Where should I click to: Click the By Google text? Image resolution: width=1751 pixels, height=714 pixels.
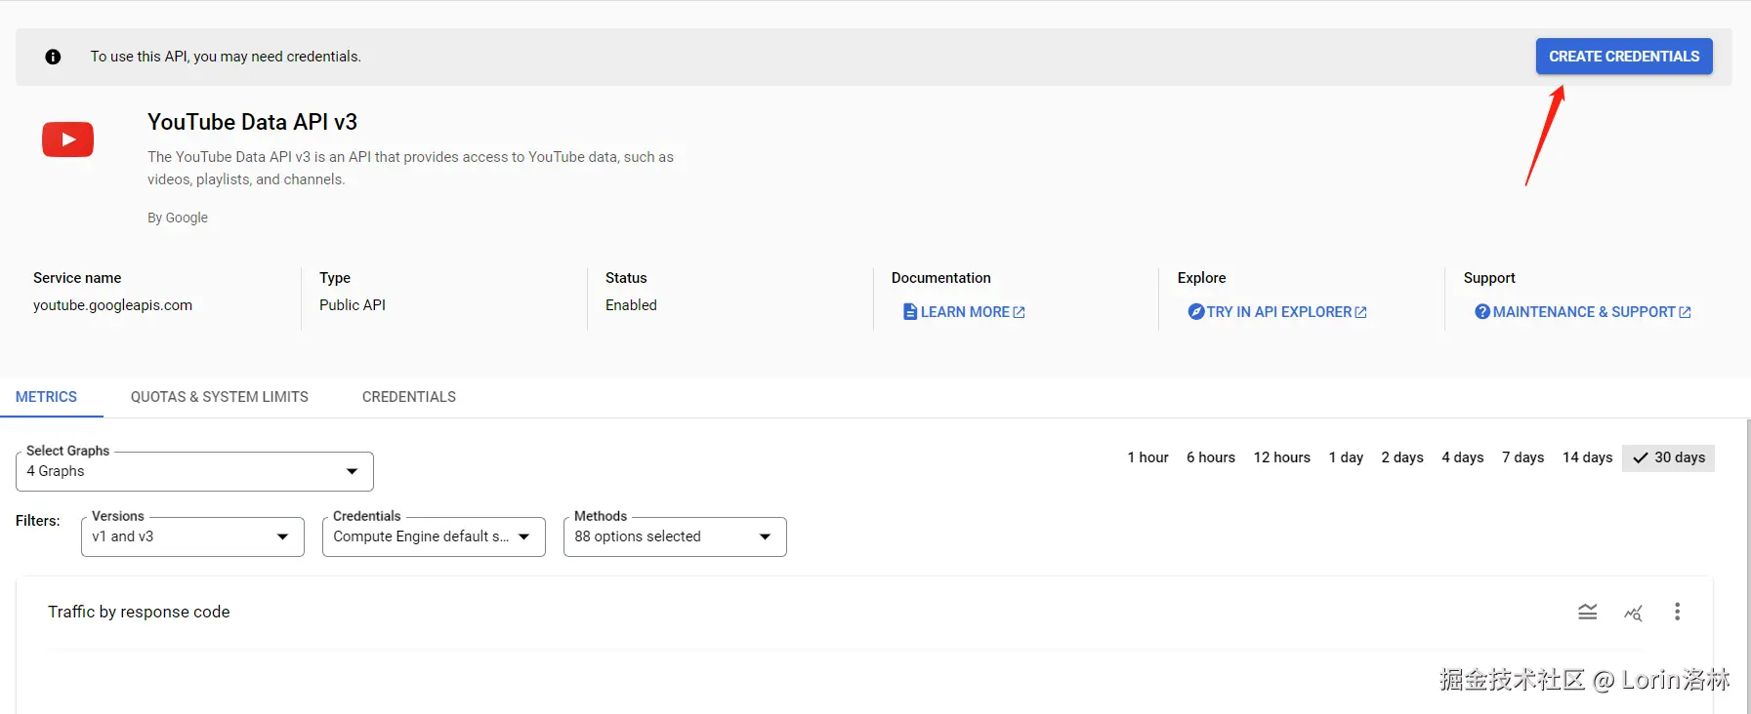[x=178, y=218]
